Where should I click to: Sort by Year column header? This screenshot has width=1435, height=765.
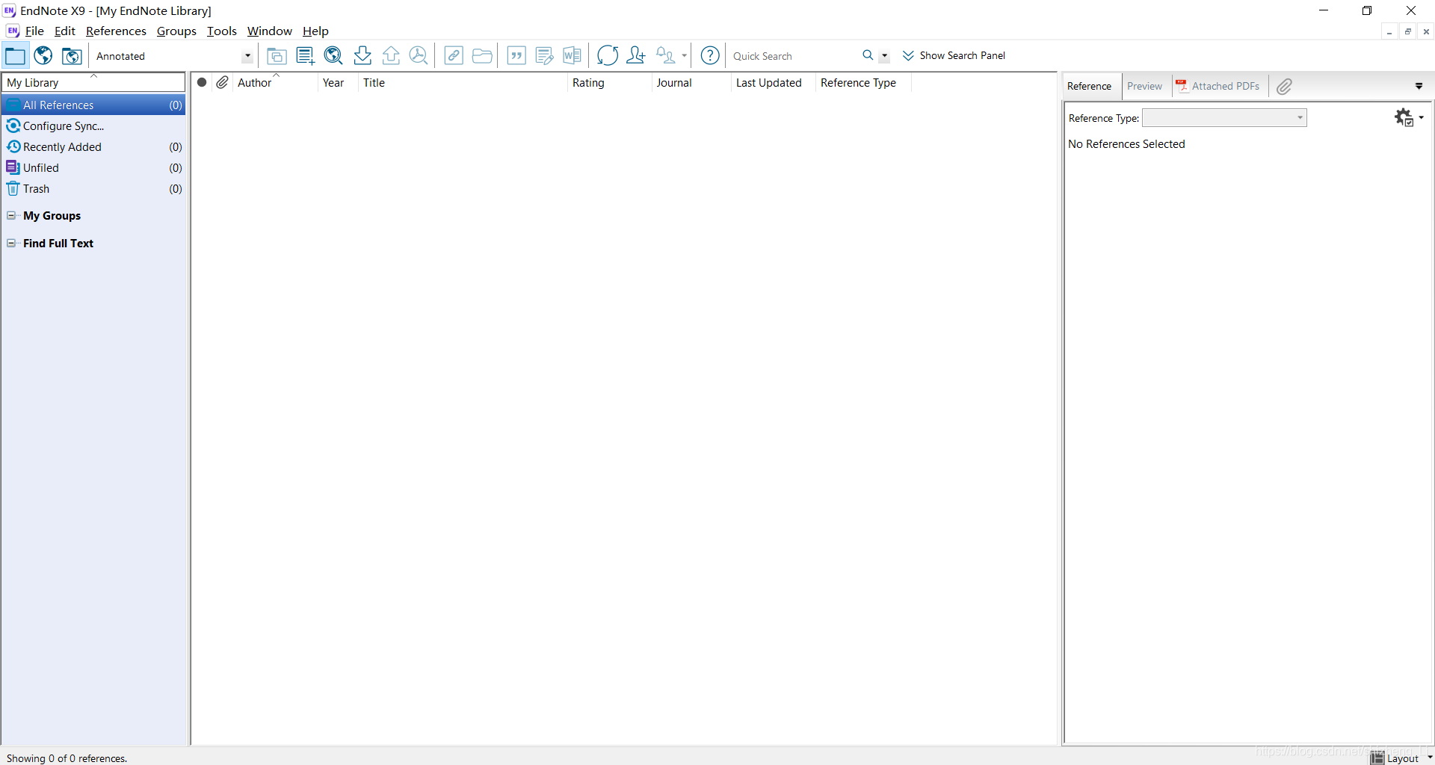(338, 83)
